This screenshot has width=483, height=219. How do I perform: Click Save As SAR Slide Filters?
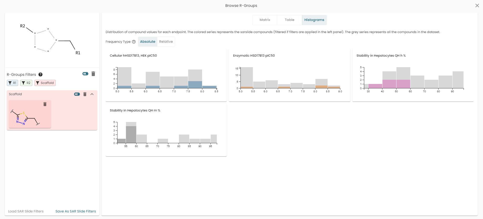[76, 211]
